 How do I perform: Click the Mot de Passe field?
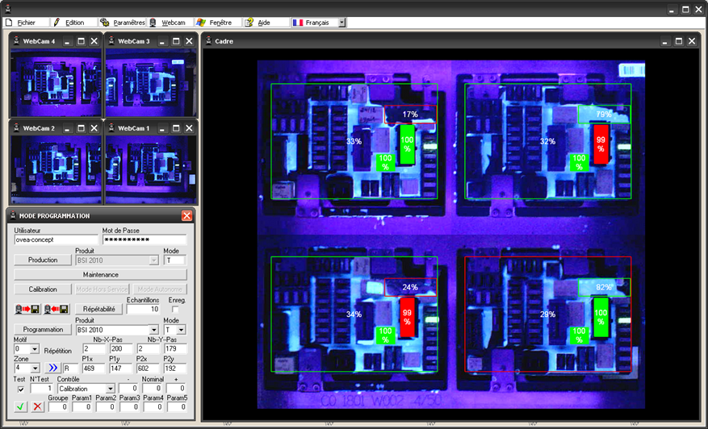pyautogui.click(x=145, y=240)
